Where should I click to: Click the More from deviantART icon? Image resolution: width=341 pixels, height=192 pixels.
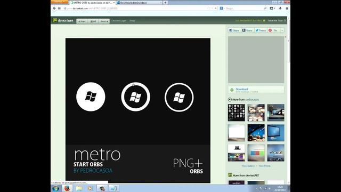pyautogui.click(x=230, y=175)
